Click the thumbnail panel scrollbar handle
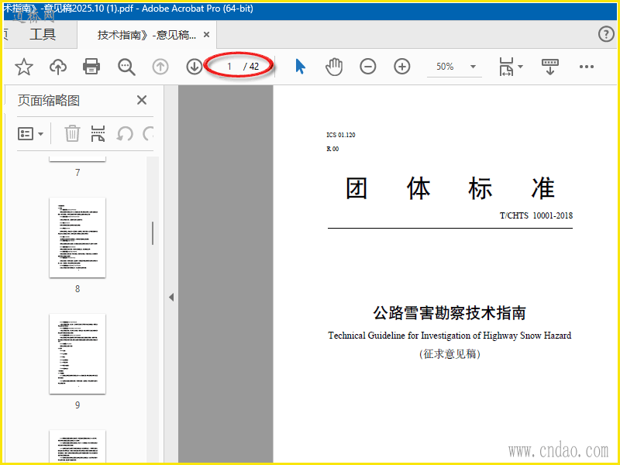Viewport: 620px width, 465px height. (x=153, y=233)
